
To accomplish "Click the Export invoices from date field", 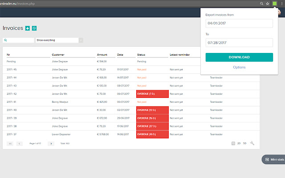I will pyautogui.click(x=239, y=23).
